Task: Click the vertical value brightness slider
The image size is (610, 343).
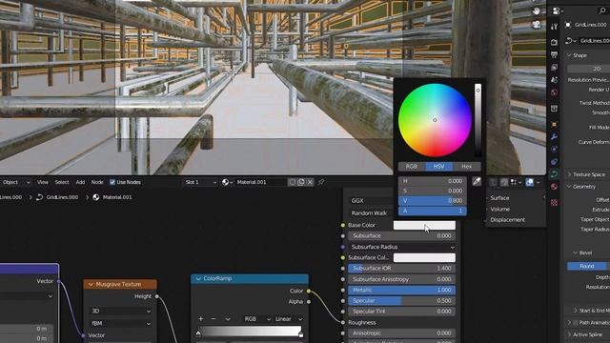Action: [x=478, y=120]
